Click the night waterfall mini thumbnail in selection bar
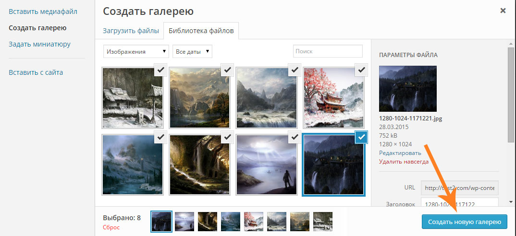Viewport: 516px width, 236px height. pos(161,222)
